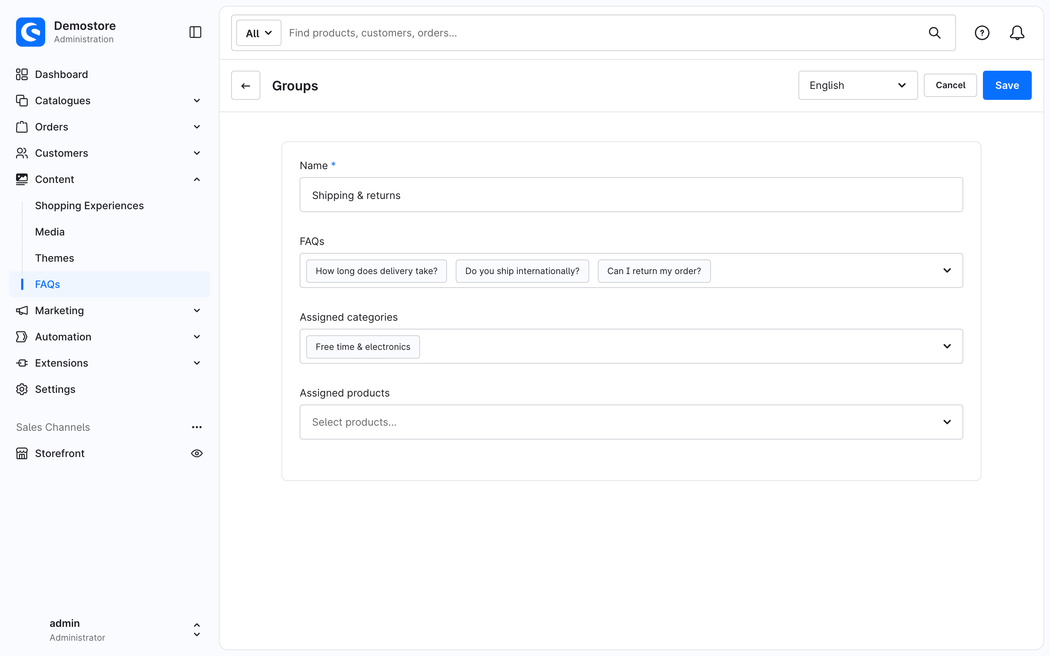
Task: Cancel editing the group
Action: click(950, 86)
